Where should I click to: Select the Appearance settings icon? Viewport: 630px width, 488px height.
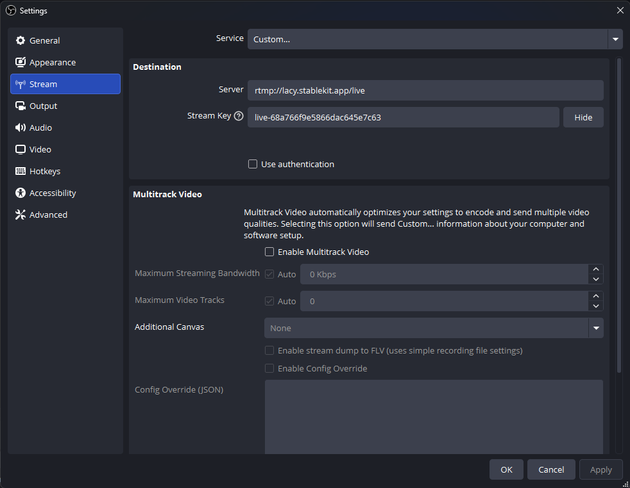21,62
